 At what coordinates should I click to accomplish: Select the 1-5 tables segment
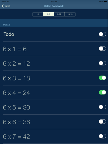click(x=38, y=14)
